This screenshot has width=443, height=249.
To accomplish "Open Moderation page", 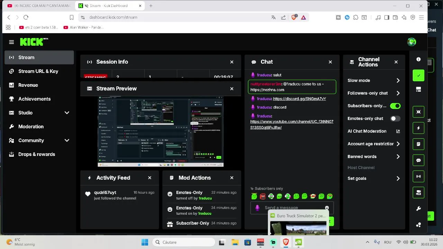I will (39, 127).
